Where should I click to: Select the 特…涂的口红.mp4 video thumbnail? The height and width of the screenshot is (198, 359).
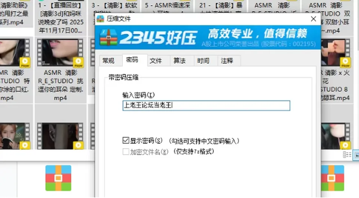point(15,53)
